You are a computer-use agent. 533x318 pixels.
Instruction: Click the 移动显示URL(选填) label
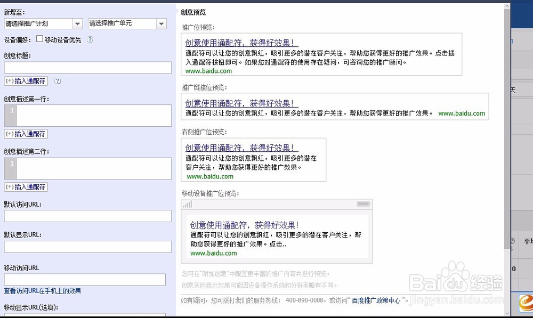tap(31, 307)
